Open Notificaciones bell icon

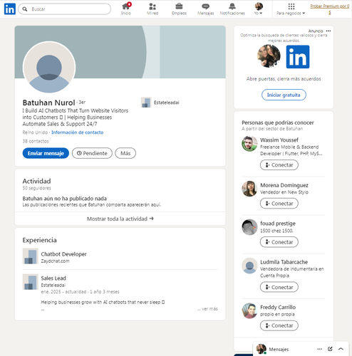pos(232,9)
